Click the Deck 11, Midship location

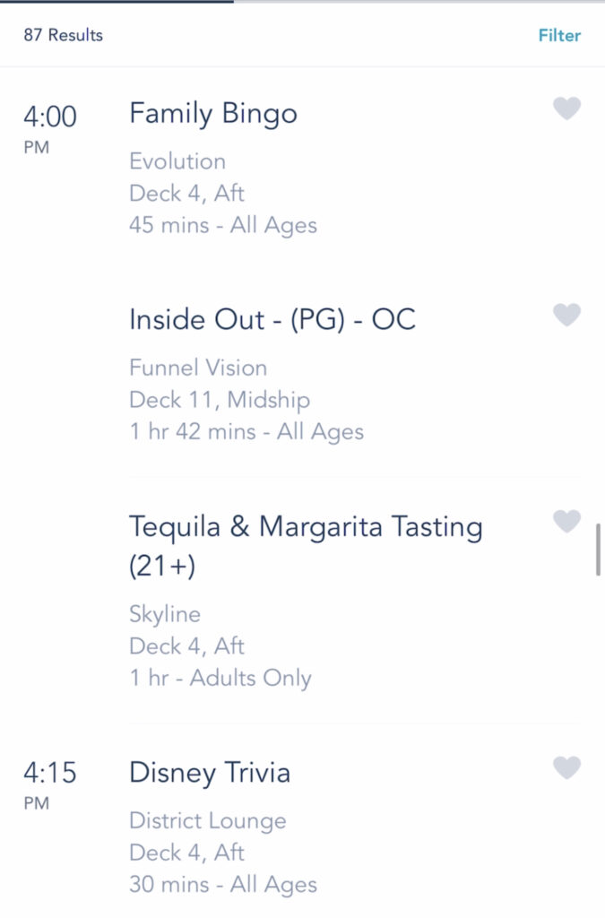220,400
